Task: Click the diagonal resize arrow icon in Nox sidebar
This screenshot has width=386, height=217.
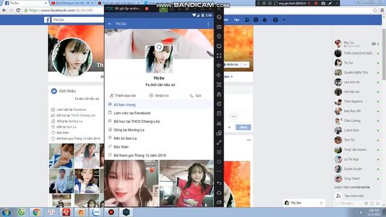Action: pos(219,143)
